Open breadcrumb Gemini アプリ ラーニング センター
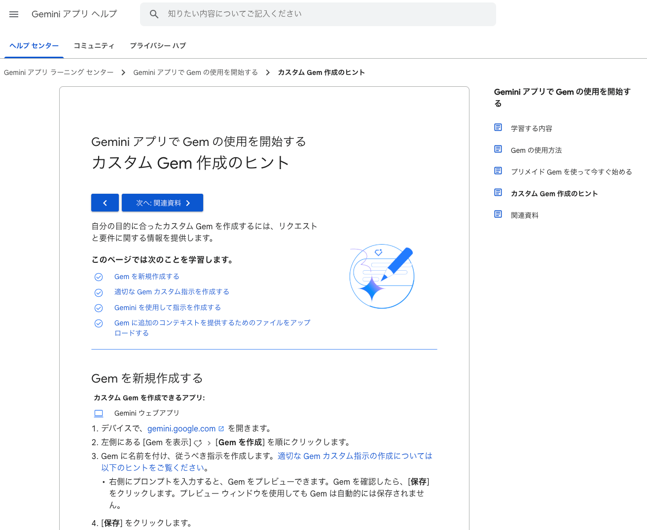The image size is (647, 530). [x=59, y=72]
